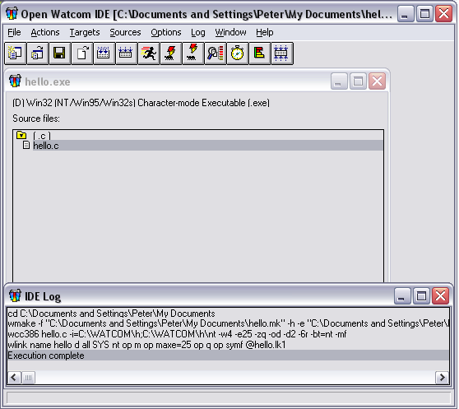
Task: Select the 'wlink name hello' log line
Action: [229, 345]
